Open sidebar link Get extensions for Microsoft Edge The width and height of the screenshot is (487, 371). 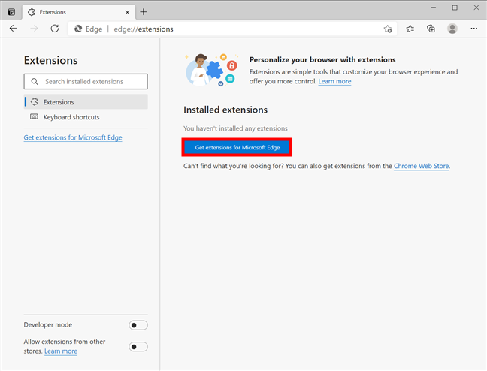(x=73, y=137)
